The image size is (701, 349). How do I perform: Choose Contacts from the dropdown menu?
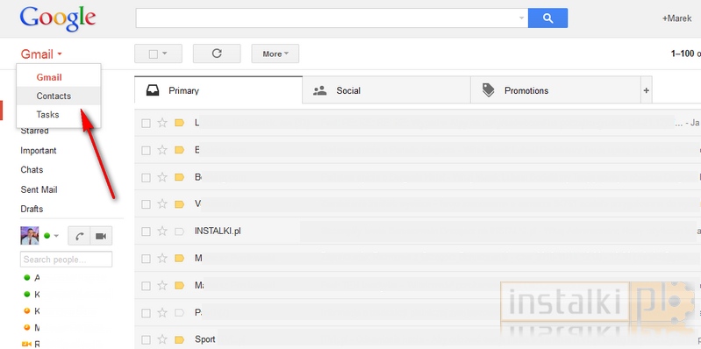click(59, 96)
